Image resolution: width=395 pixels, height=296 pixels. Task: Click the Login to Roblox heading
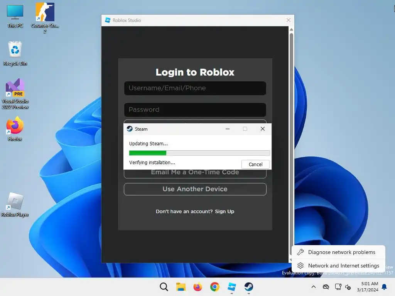(x=195, y=72)
